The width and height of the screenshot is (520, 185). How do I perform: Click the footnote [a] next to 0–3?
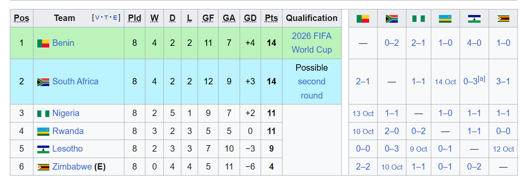pyautogui.click(x=481, y=79)
